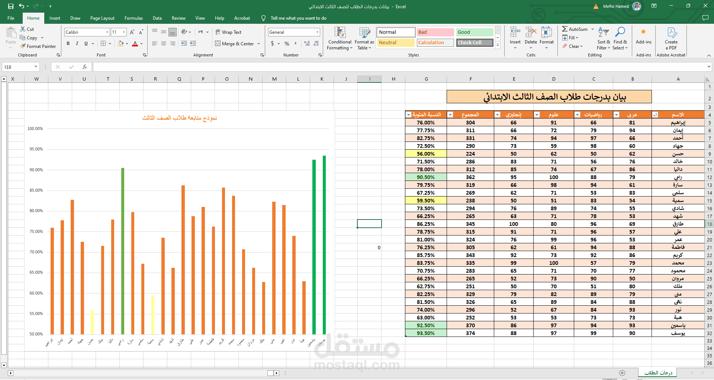
Task: Open the font name Calibri dropdown
Action: (107, 32)
